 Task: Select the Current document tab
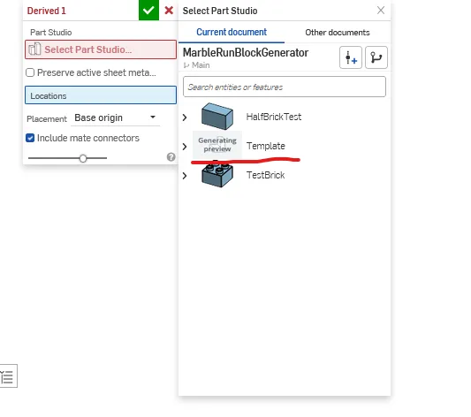[232, 32]
